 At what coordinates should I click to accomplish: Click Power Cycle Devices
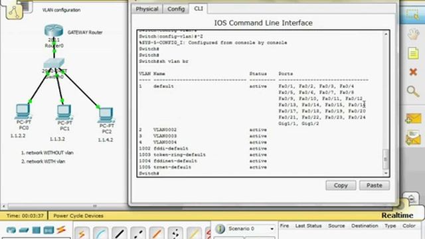coord(78,216)
